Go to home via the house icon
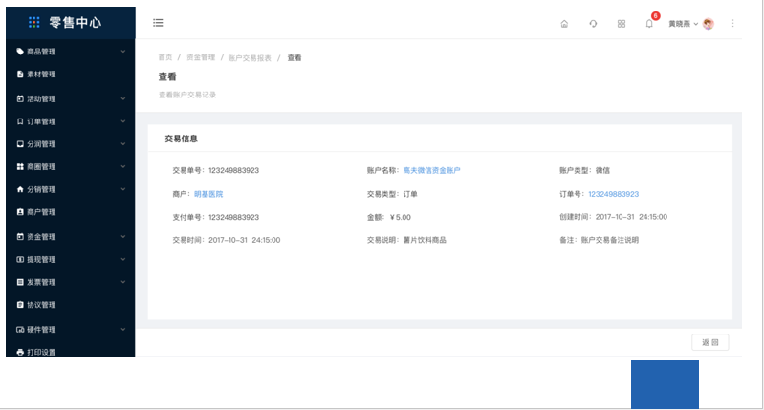 (564, 23)
